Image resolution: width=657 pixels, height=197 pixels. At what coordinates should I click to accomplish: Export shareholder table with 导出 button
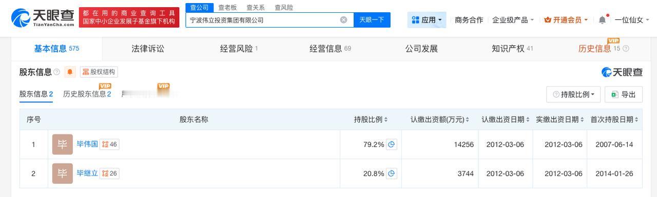point(624,95)
